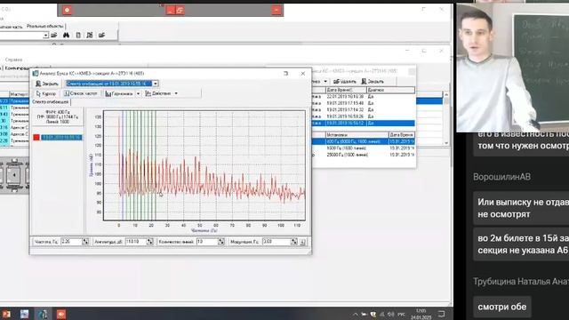Expand the Гармоники dropdown arrow

[139, 93]
